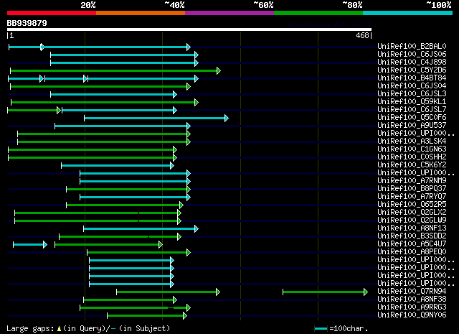Click the UniRef100_A7RYQ7 label

coord(412,197)
